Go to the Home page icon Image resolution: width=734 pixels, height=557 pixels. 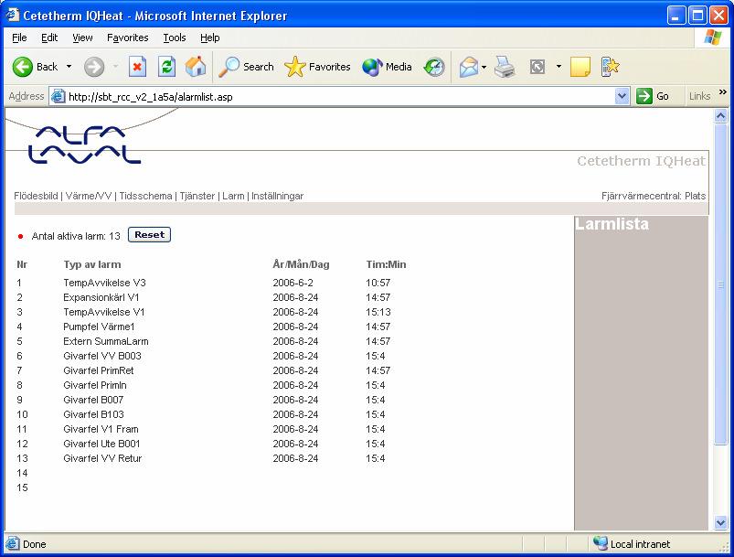(196, 67)
